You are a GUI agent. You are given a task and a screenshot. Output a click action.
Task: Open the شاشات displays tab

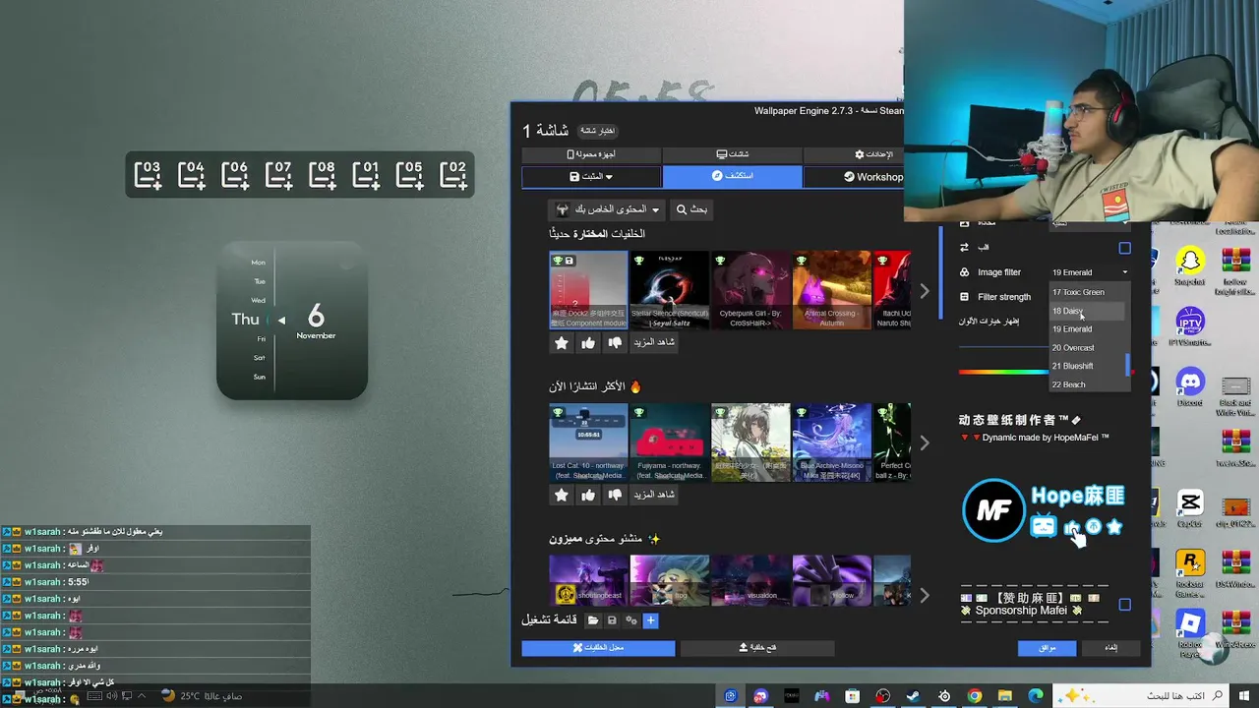point(733,154)
